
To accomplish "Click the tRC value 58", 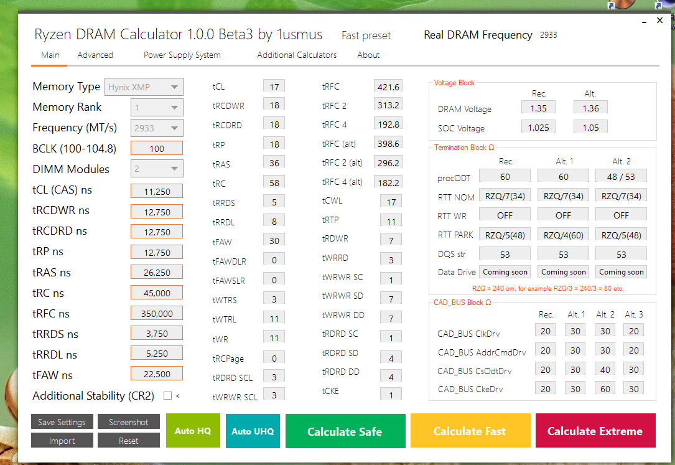I will point(274,182).
